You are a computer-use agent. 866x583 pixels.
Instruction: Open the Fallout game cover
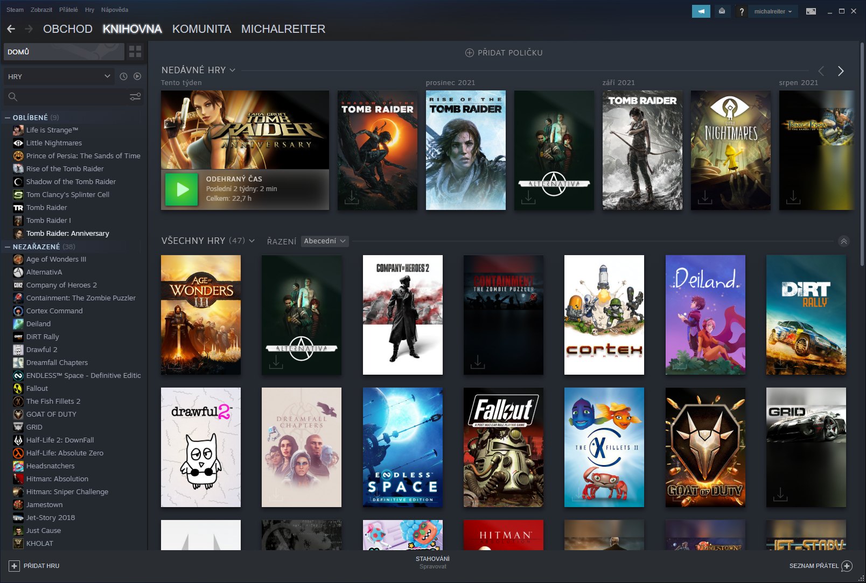pos(504,447)
